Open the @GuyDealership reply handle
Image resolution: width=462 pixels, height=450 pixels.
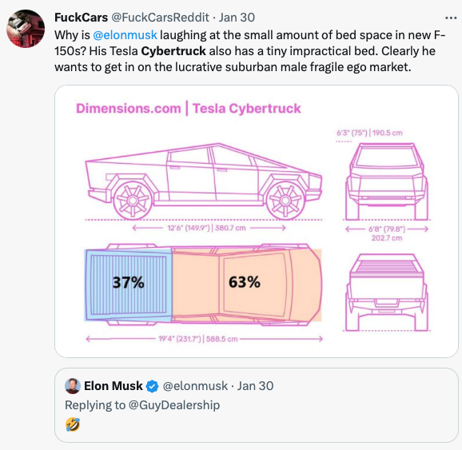tap(174, 405)
